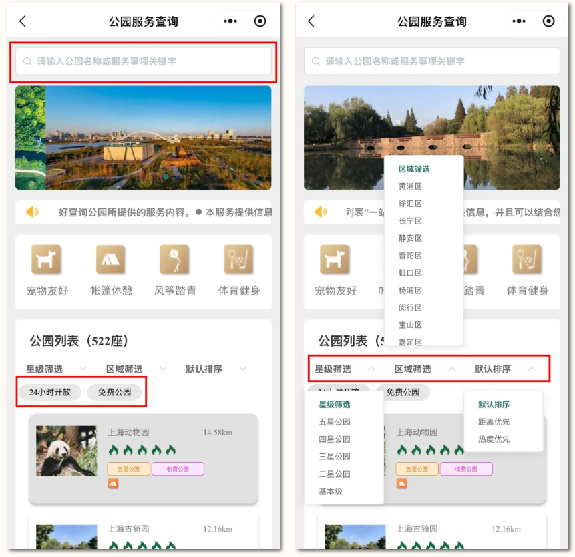Tap the circular close target icon on left screen
Viewport: 575px width, 557px height.
pyautogui.click(x=260, y=21)
